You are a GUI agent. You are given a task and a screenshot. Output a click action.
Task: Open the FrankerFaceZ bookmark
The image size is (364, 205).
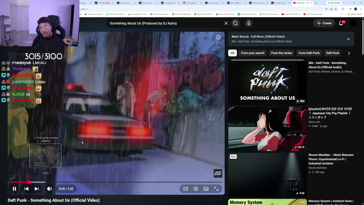pos(138,14)
